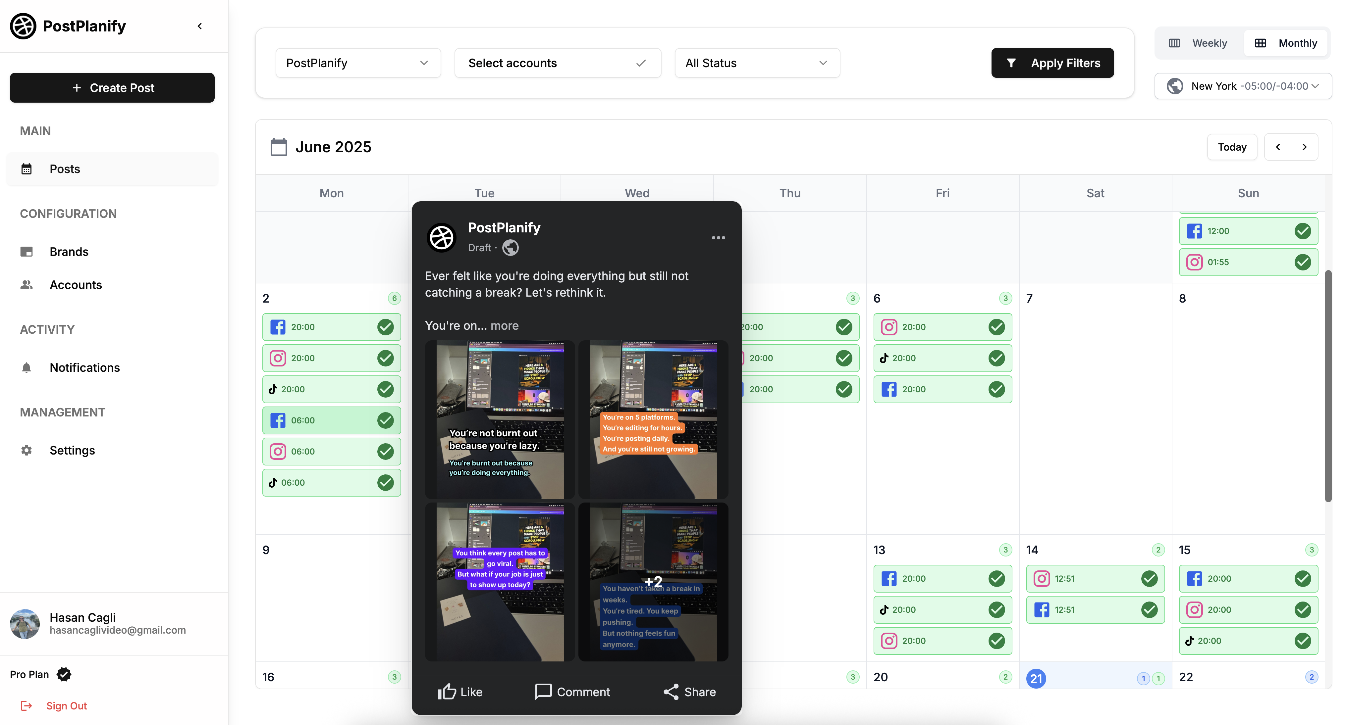Go to previous month arrow

[x=1278, y=147]
